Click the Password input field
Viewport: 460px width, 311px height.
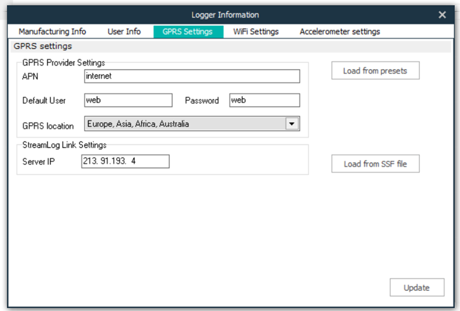pos(264,100)
